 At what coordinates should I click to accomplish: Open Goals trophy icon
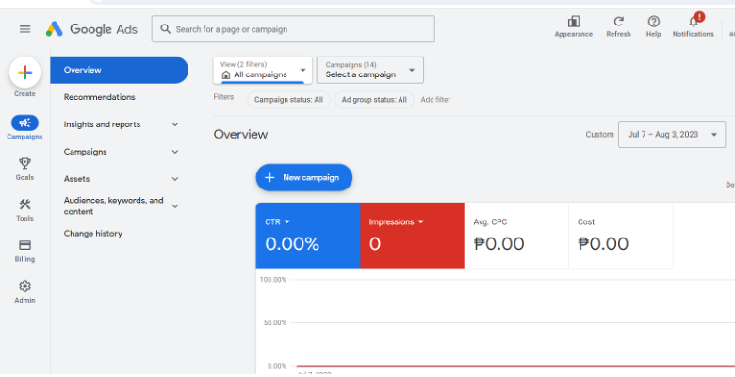[x=24, y=164]
